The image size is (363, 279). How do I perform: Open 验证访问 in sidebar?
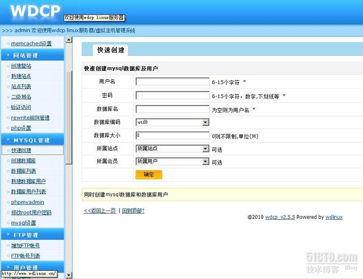[21, 107]
